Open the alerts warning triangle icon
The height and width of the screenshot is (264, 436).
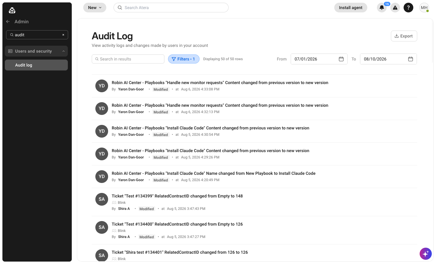coord(395,8)
